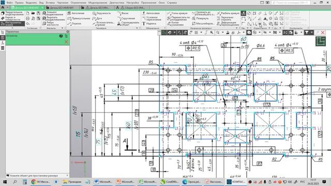Click the hamburger list icon in left sidebar
Image resolution: width=331 pixels, height=186 pixels.
3,48
